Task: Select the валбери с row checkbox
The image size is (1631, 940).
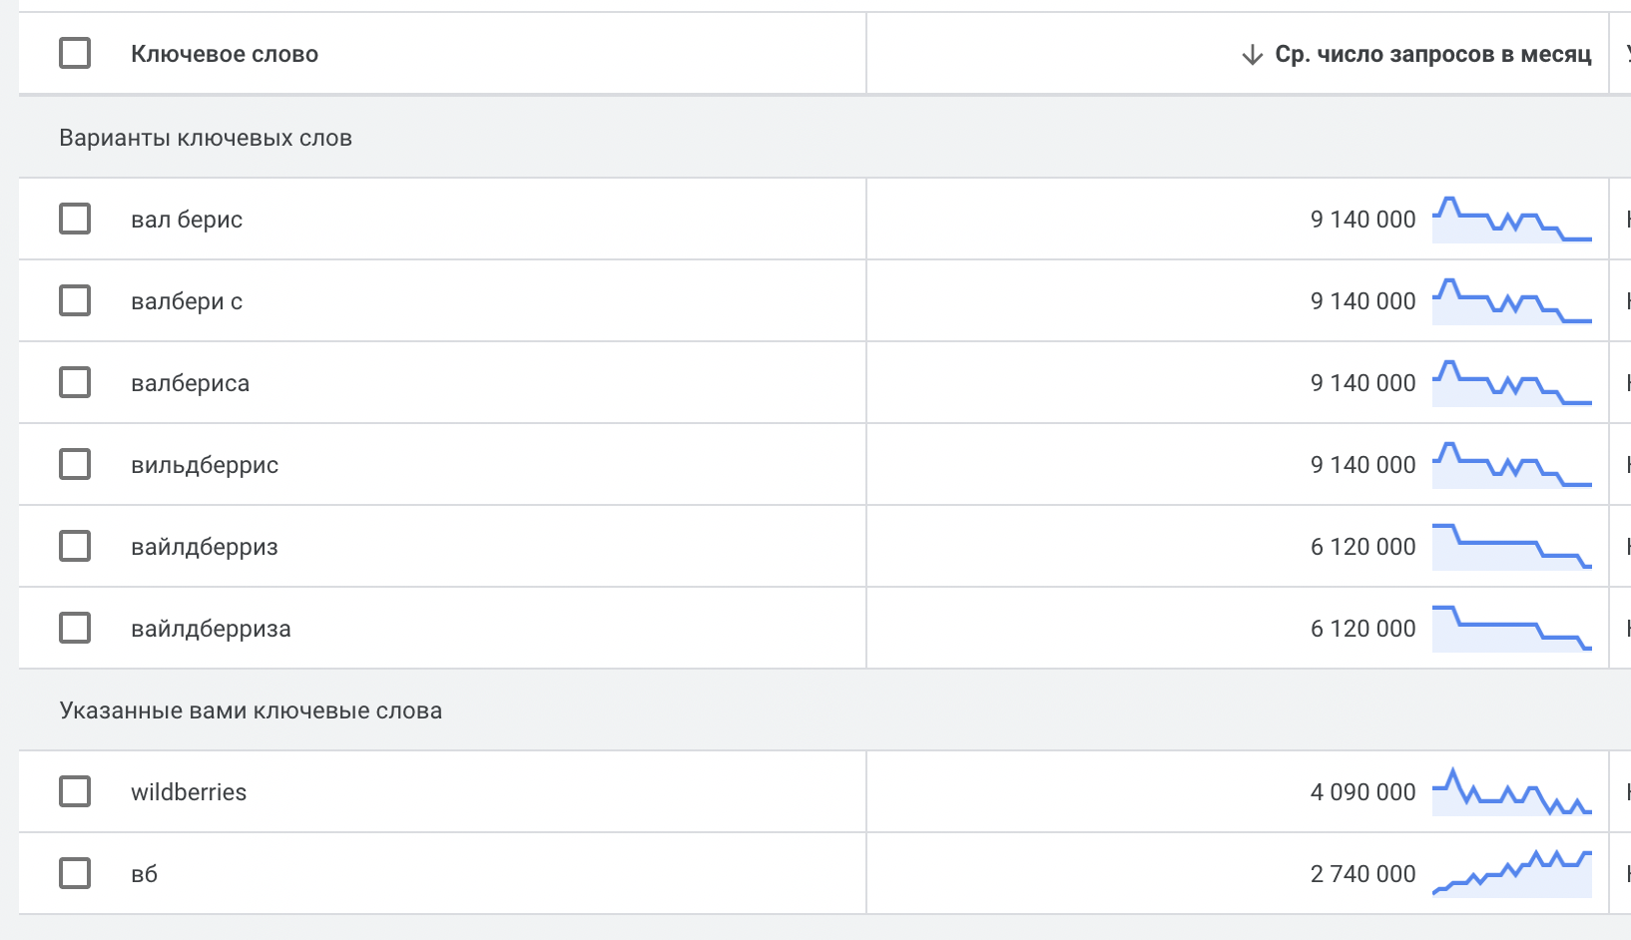Action: (x=75, y=300)
